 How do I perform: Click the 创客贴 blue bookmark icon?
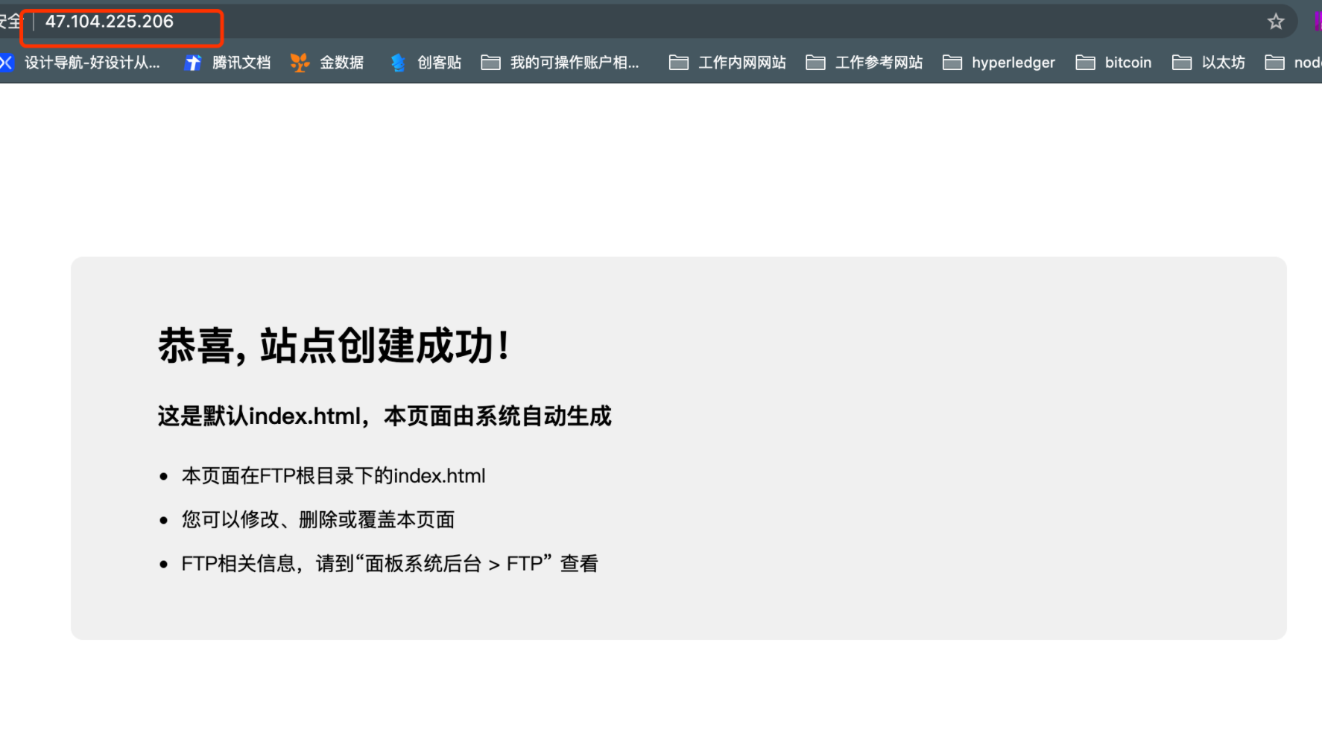click(x=398, y=63)
